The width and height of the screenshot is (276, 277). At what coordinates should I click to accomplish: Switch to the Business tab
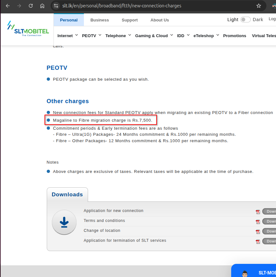(100, 20)
